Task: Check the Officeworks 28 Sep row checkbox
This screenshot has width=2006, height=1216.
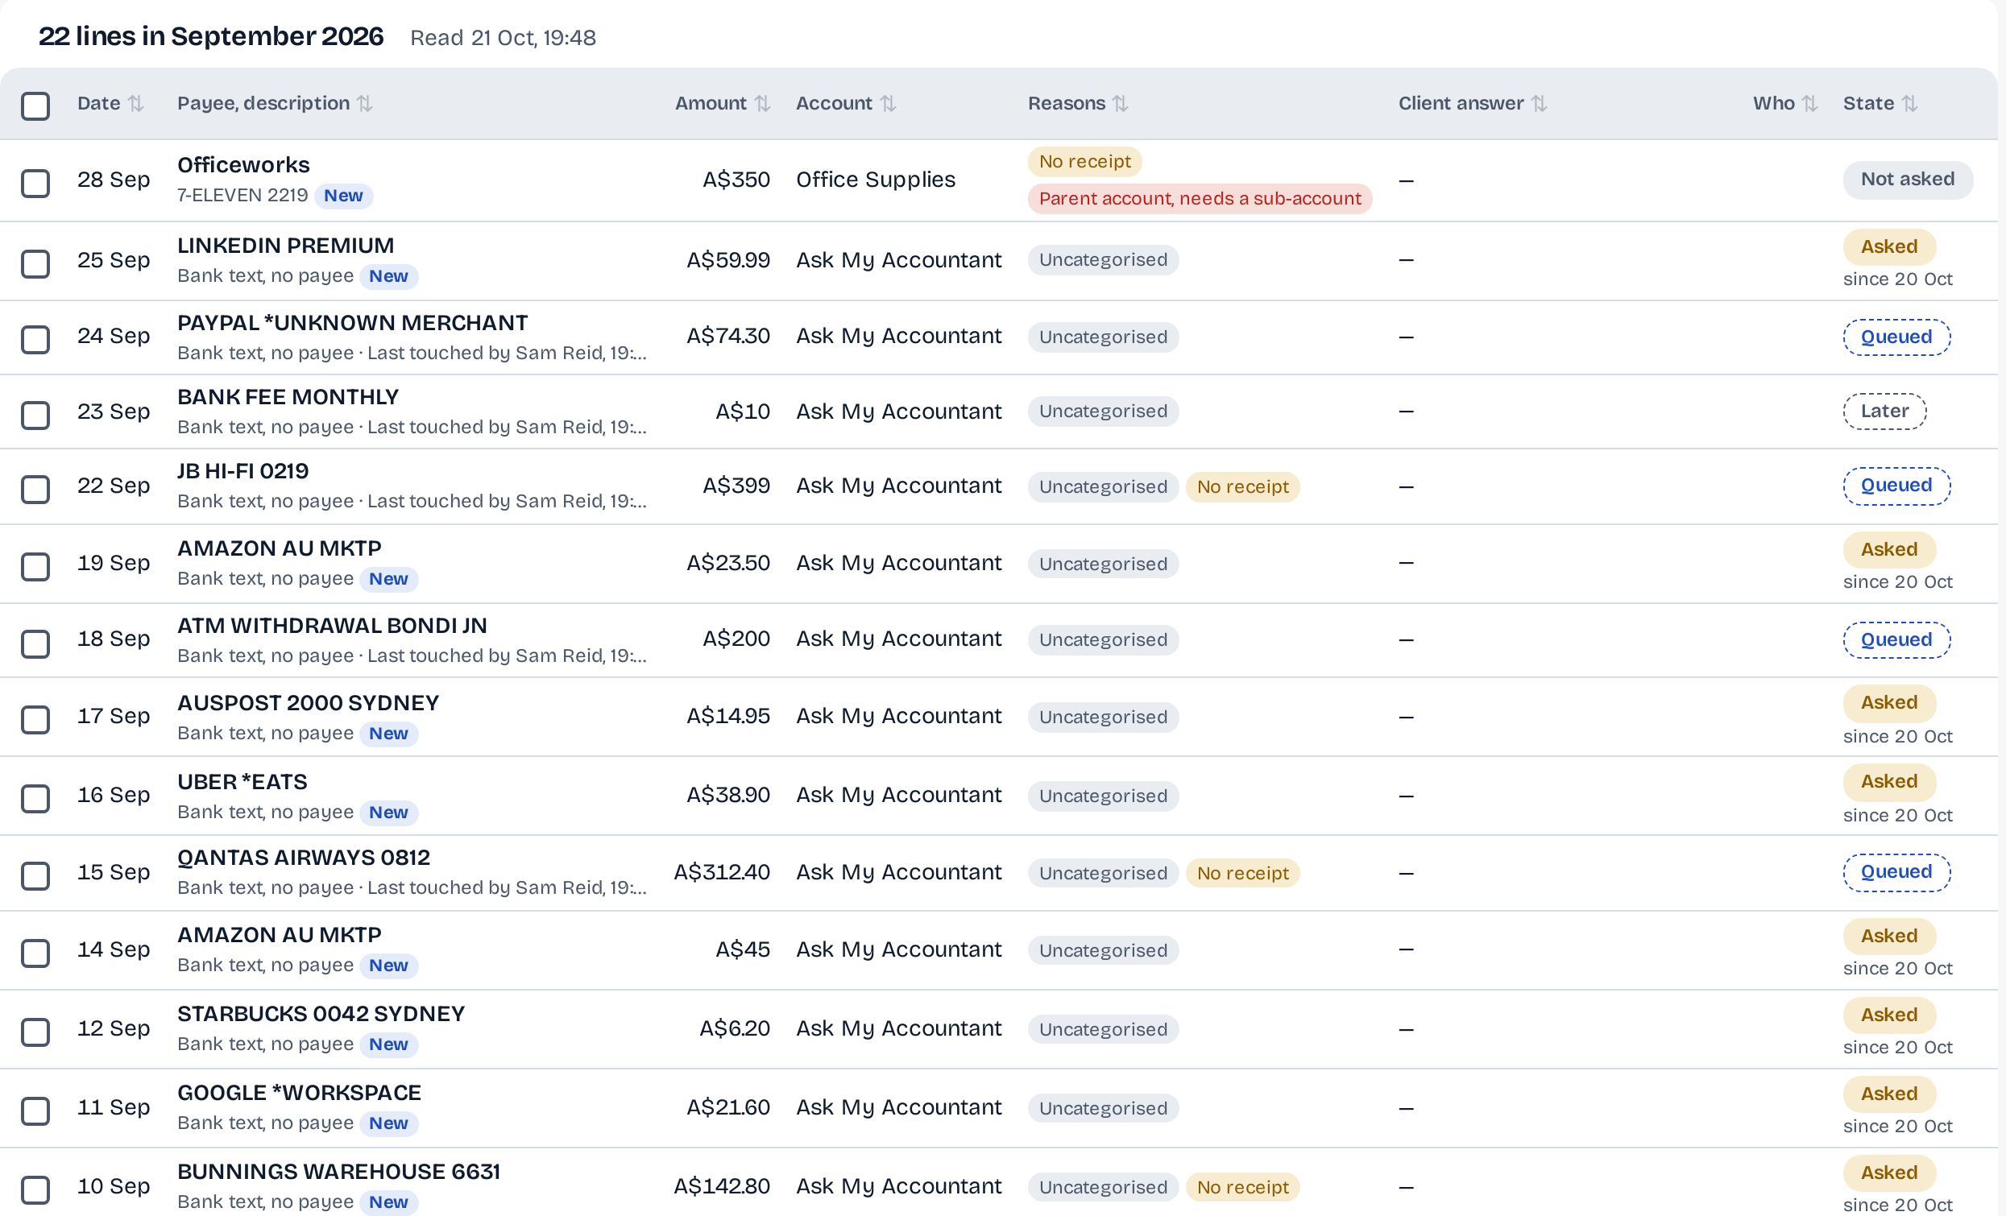Action: (x=35, y=183)
